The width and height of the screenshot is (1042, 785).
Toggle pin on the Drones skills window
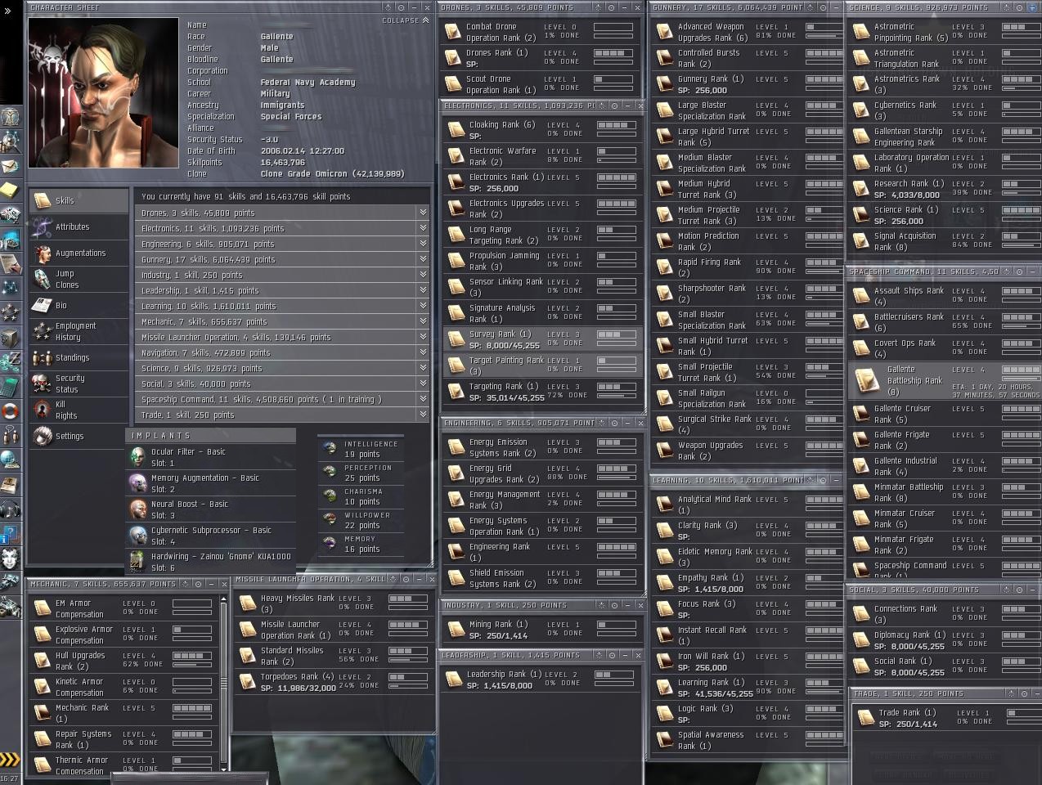(613, 7)
